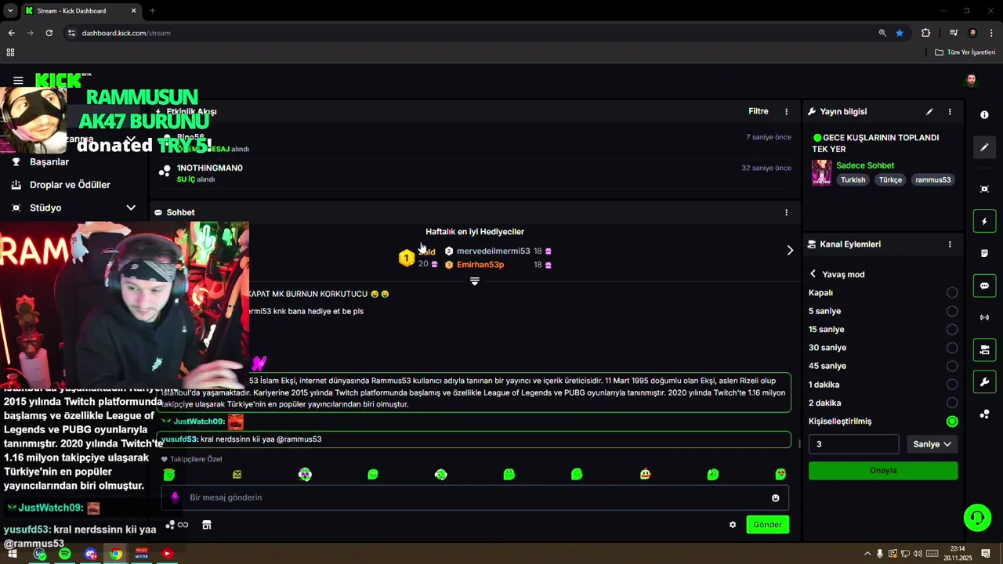Open Yayın bilgisi panel three-dot menu
The height and width of the screenshot is (564, 1003).
[x=950, y=112]
